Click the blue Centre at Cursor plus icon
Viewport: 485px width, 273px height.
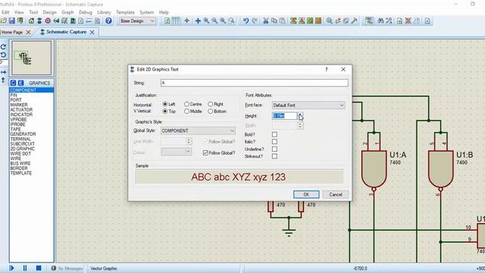[x=198, y=20]
